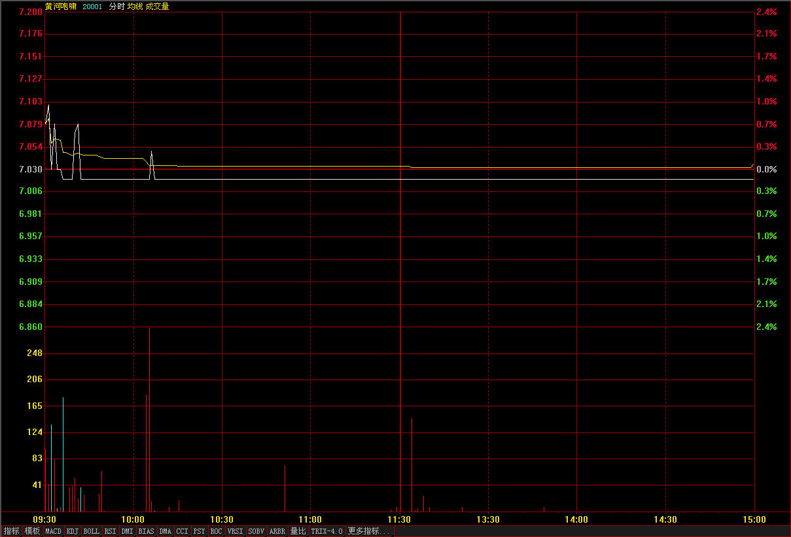This screenshot has width=791, height=537.
Task: Choose the SOBV indicator tab
Action: (x=256, y=531)
